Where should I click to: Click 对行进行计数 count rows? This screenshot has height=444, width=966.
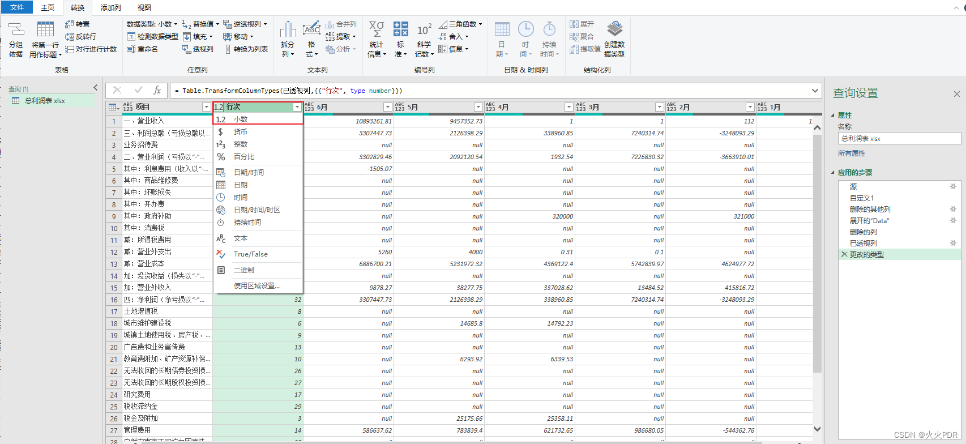click(91, 49)
